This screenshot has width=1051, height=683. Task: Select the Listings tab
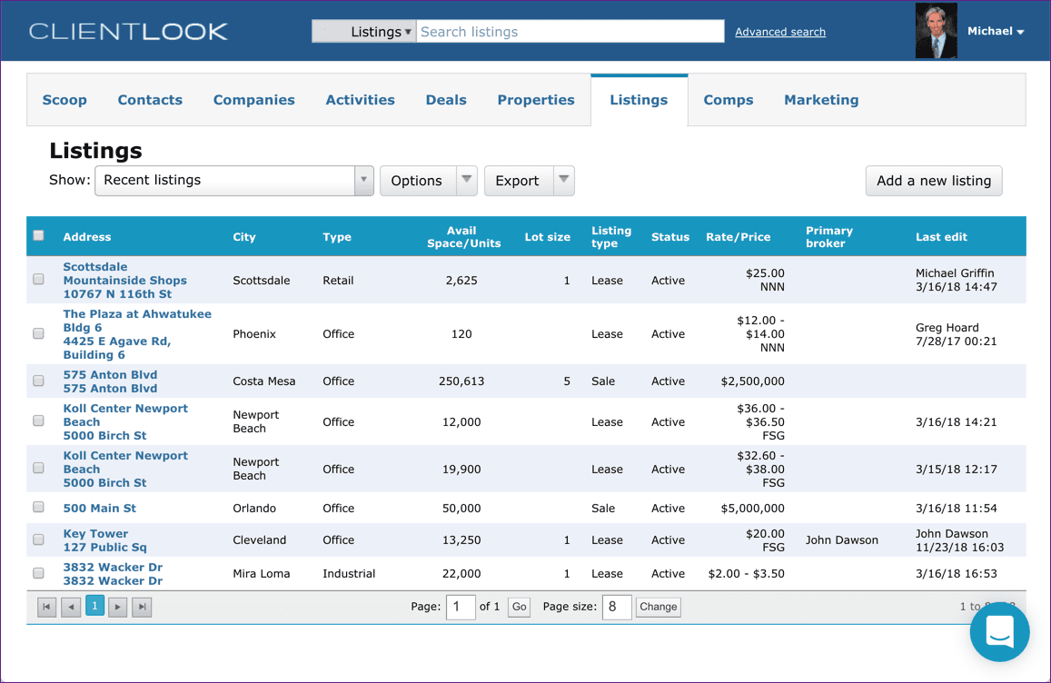[639, 100]
